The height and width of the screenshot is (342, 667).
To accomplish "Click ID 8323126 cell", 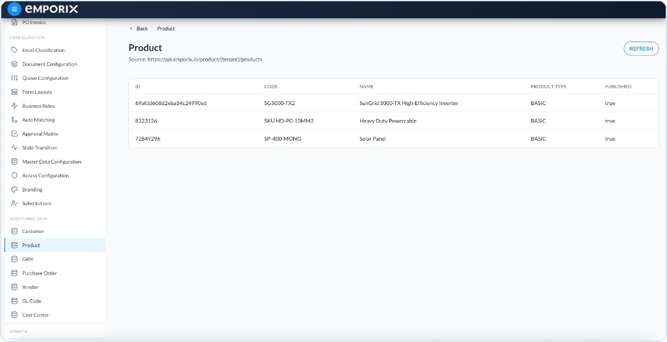I will click(147, 121).
